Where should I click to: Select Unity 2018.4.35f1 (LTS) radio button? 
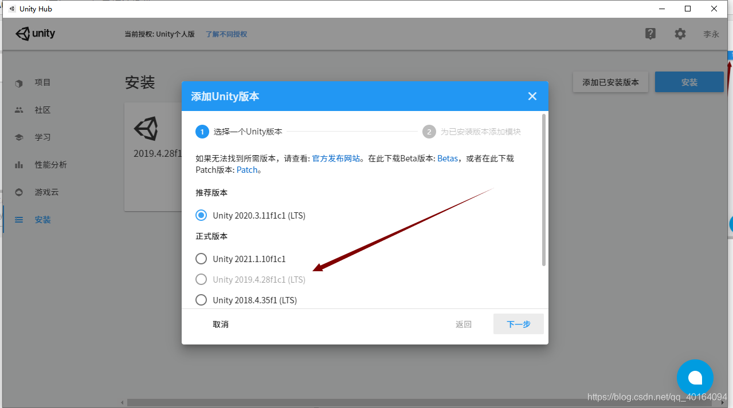(201, 300)
